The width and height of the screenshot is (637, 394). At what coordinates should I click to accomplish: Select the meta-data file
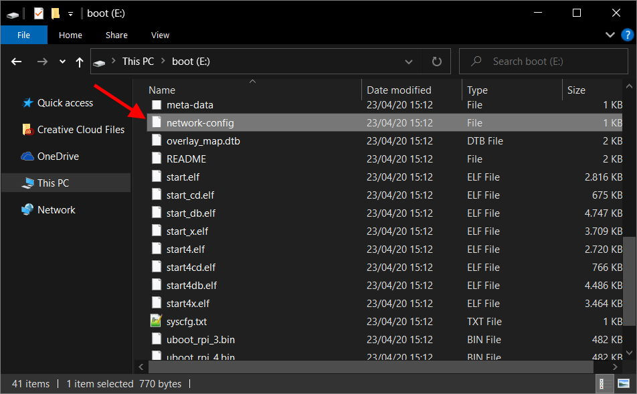click(x=384, y=105)
